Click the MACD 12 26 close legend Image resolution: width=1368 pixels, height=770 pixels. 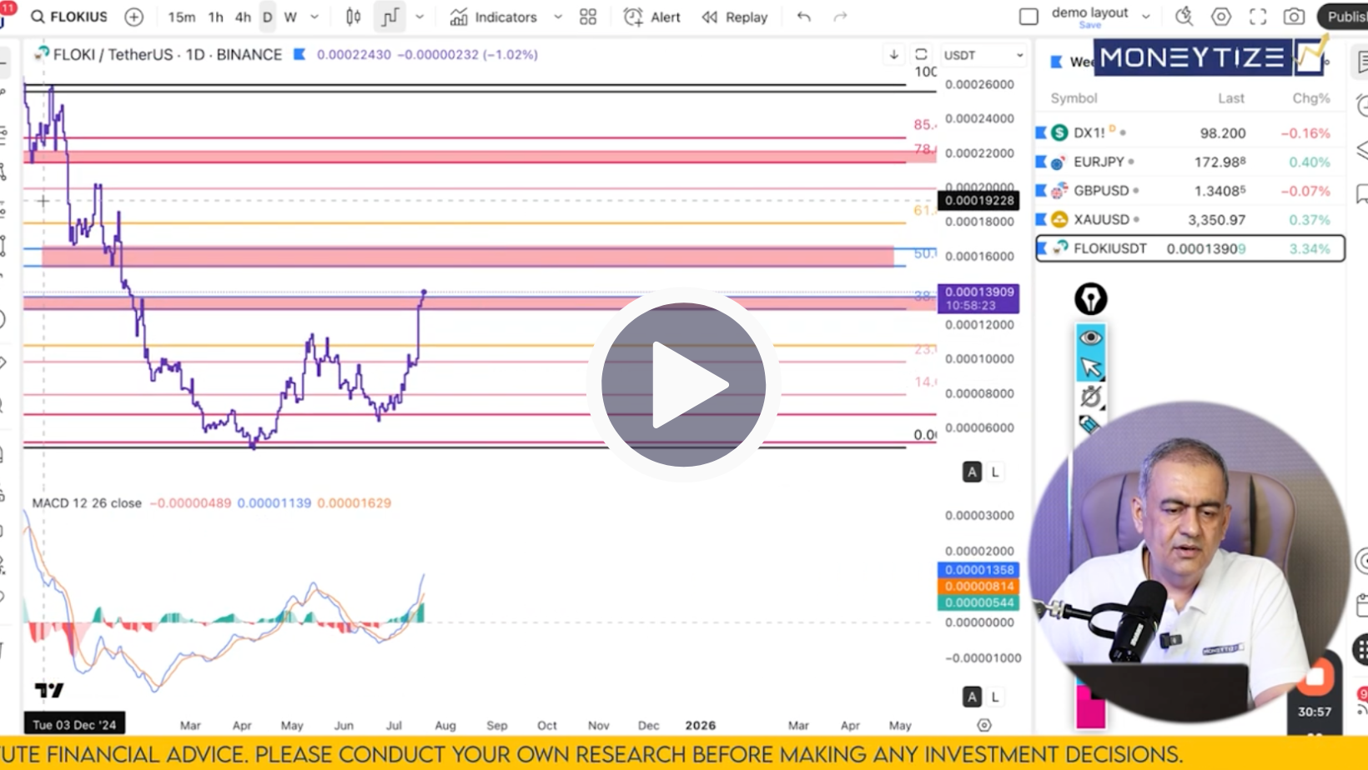point(87,503)
